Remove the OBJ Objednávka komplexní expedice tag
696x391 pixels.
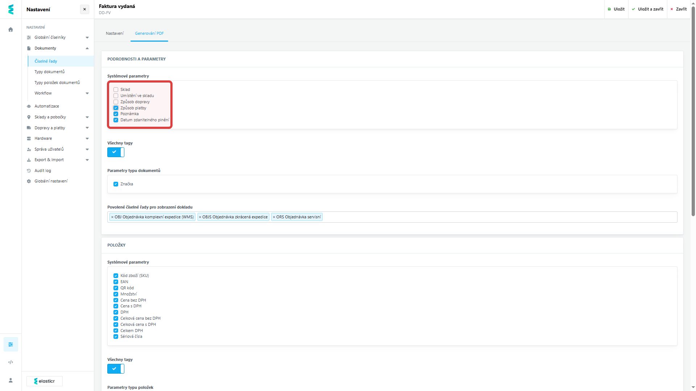click(x=112, y=217)
